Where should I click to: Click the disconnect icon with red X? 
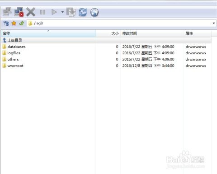pos(19,12)
